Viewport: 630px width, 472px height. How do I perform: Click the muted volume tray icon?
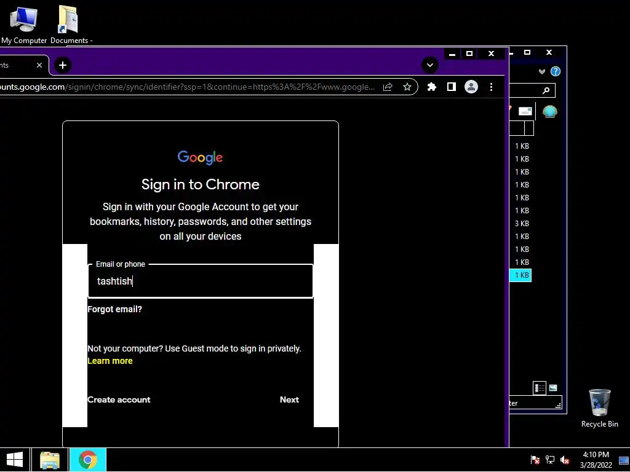(565, 460)
